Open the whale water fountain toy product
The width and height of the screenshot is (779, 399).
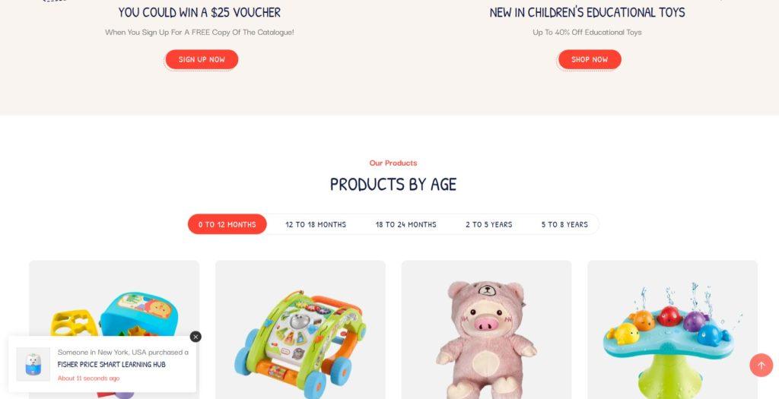coord(672,330)
